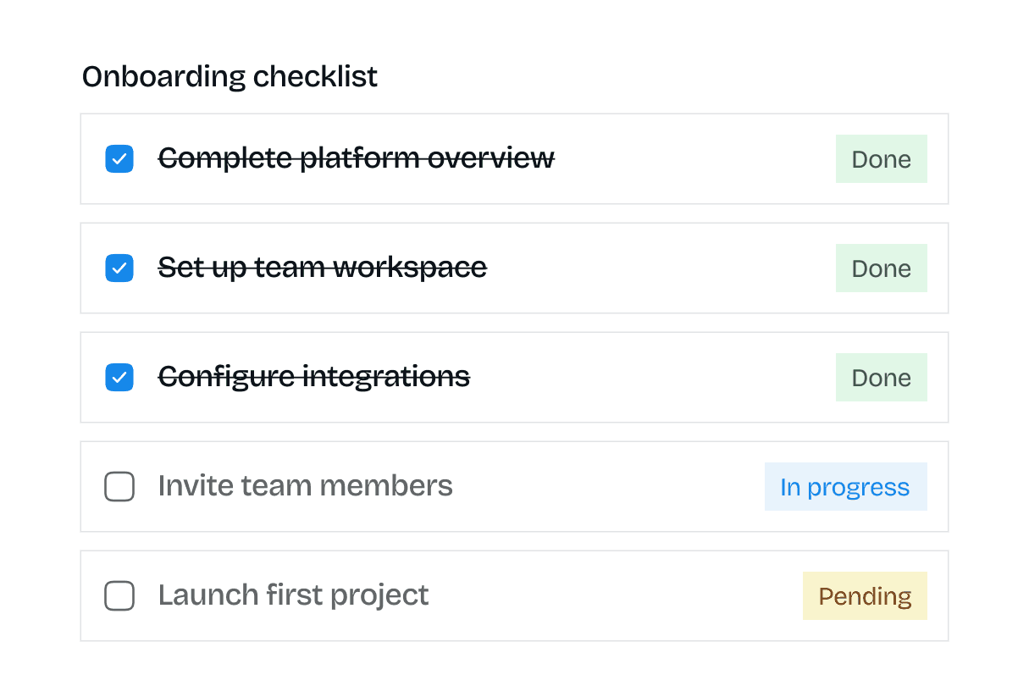The image size is (1029, 686).
Task: Click the 'Complete platform overview' task text
Action: point(356,158)
